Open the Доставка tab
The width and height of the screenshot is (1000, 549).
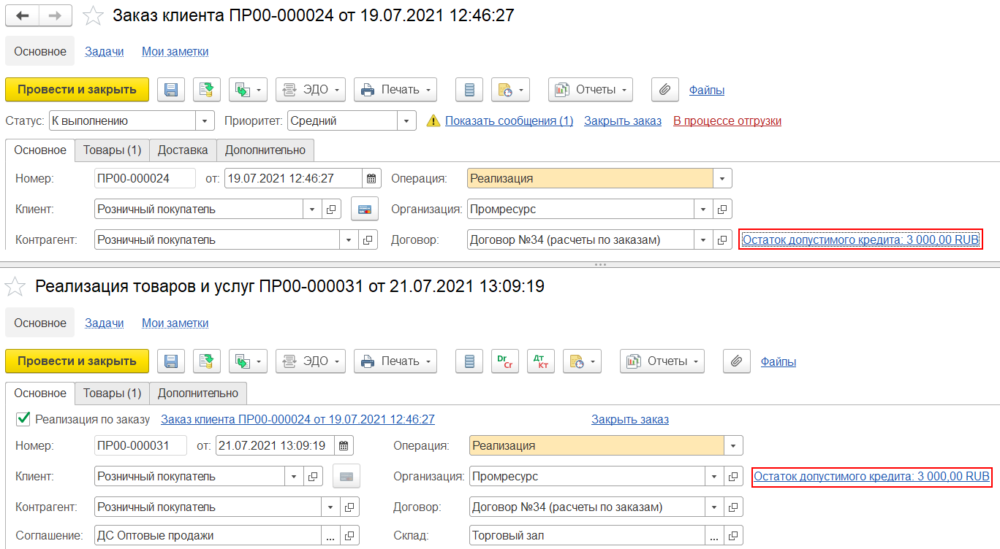pos(183,150)
